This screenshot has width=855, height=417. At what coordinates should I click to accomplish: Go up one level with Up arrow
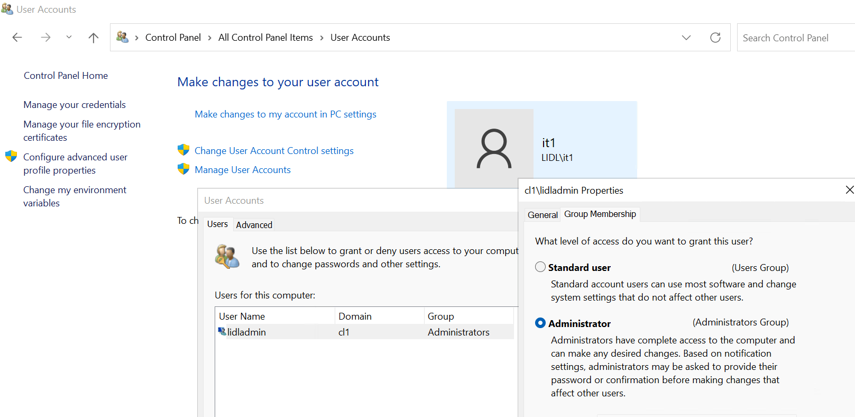click(x=94, y=38)
